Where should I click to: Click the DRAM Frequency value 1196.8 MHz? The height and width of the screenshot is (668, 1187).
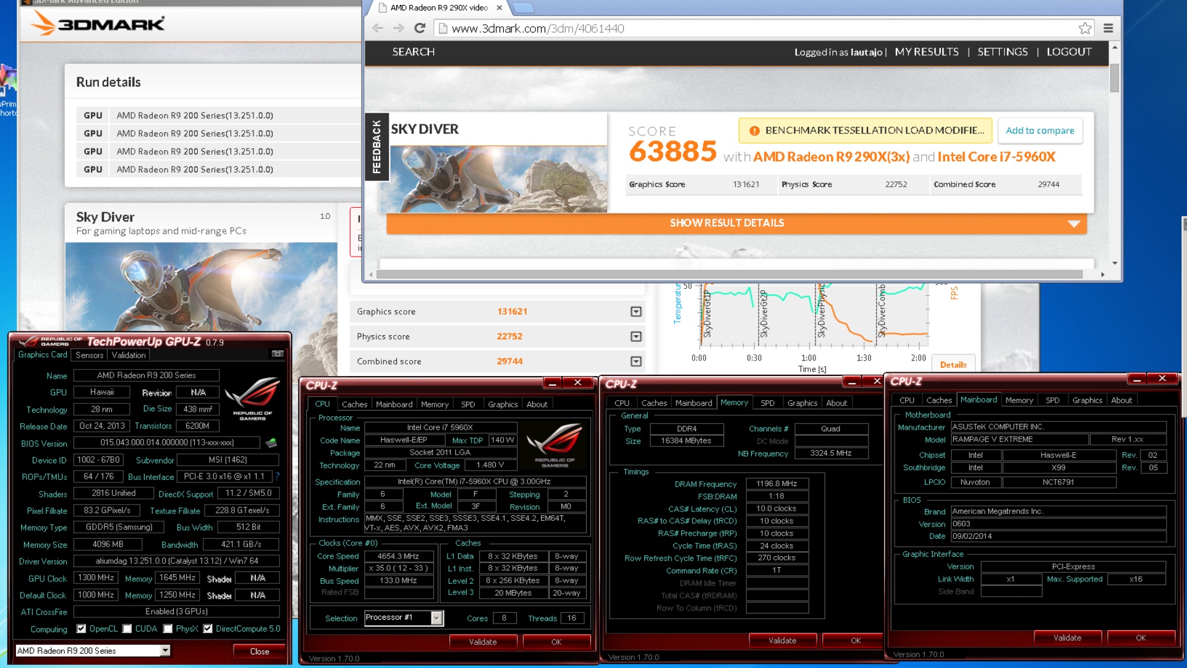(x=776, y=484)
